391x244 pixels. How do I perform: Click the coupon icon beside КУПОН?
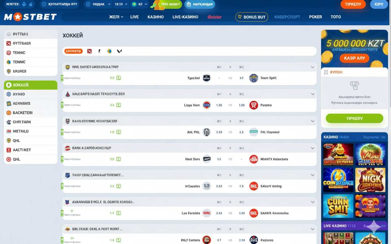[x=326, y=72]
